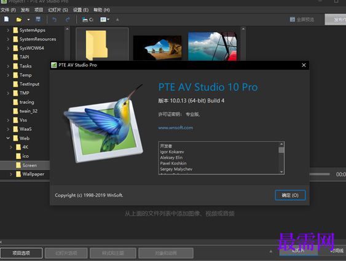The height and width of the screenshot is (261, 346).
Task: Open the 项目 menu
Action: pyautogui.click(x=39, y=10)
